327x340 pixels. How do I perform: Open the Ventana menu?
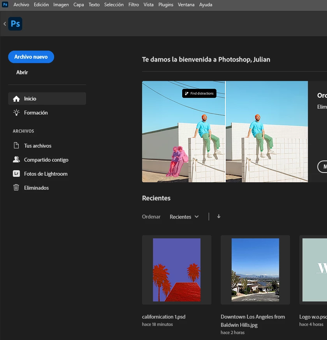tap(186, 5)
